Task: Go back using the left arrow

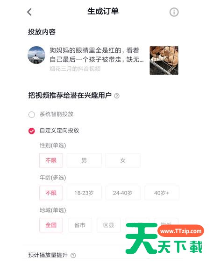Action: (x=29, y=12)
